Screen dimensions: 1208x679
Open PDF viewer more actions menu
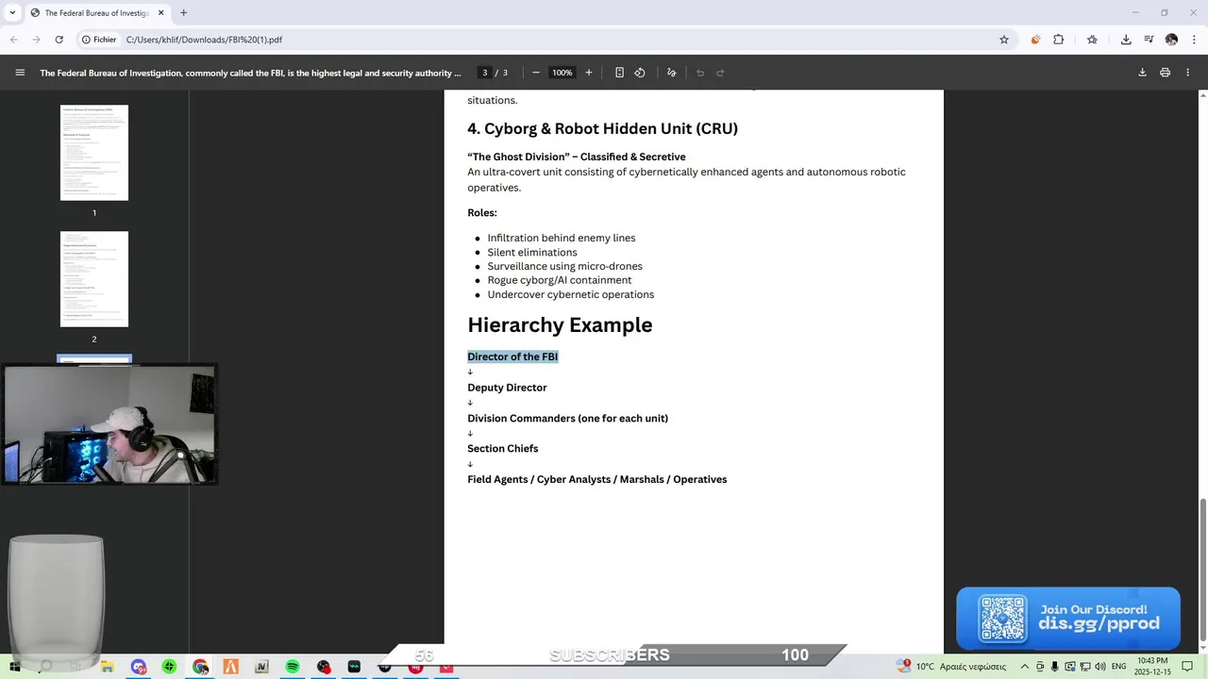pos(1188,73)
